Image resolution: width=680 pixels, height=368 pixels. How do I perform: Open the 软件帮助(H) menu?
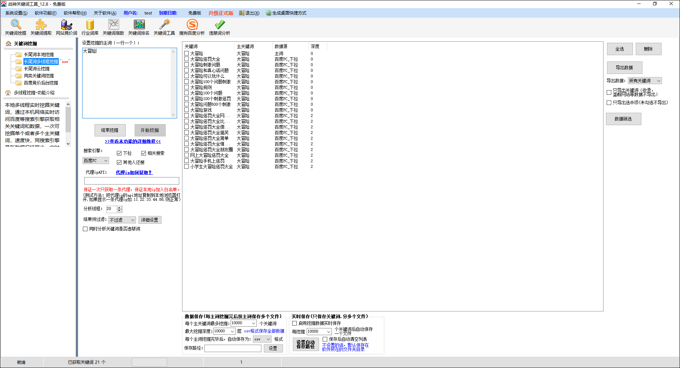point(75,13)
